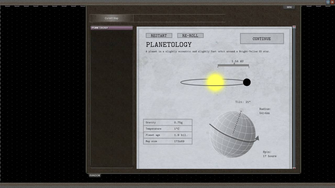This screenshot has height=188, width=335.
Task: Click the yellow sun in the orbit diagram
Action: (215, 82)
